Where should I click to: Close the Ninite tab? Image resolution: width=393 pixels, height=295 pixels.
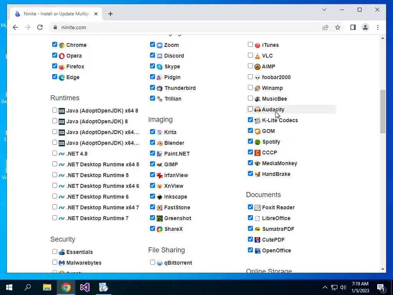96,14
